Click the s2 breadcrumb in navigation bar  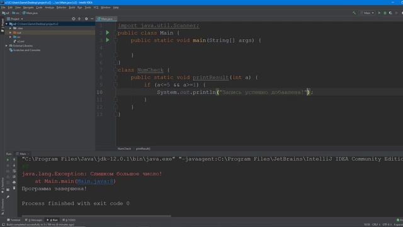6,13
